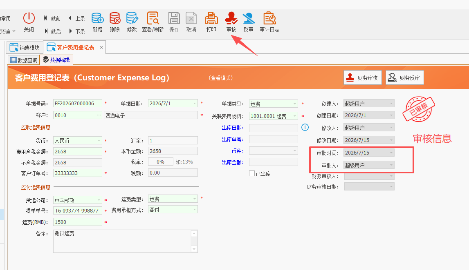Click the 备注 remarks text area
This screenshot has width=469, height=270.
click(x=122, y=241)
